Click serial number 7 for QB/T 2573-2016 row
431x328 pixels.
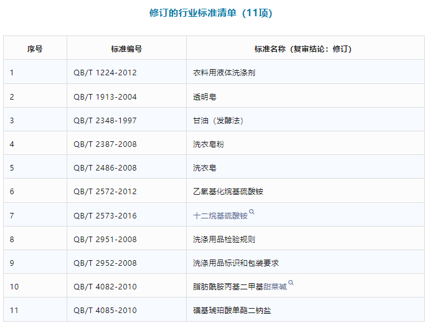tap(12, 215)
